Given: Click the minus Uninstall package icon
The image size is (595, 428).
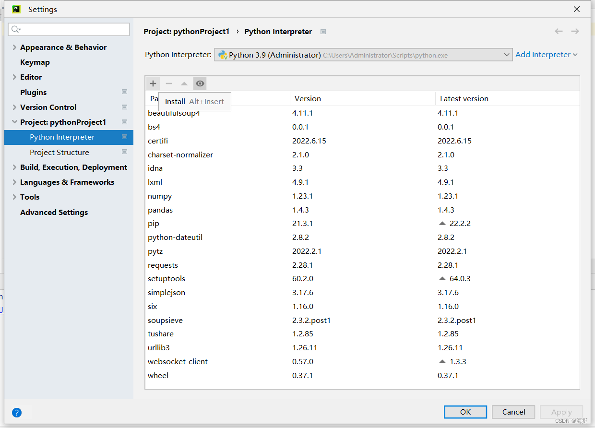Looking at the screenshot, I should (x=168, y=83).
